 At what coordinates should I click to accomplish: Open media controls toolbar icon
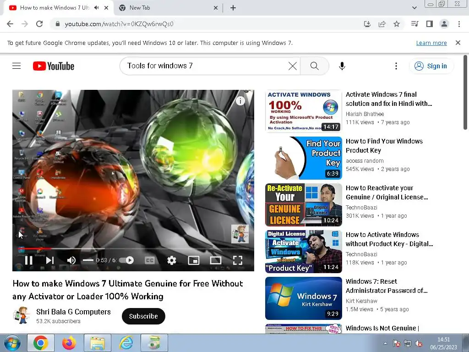(x=414, y=24)
